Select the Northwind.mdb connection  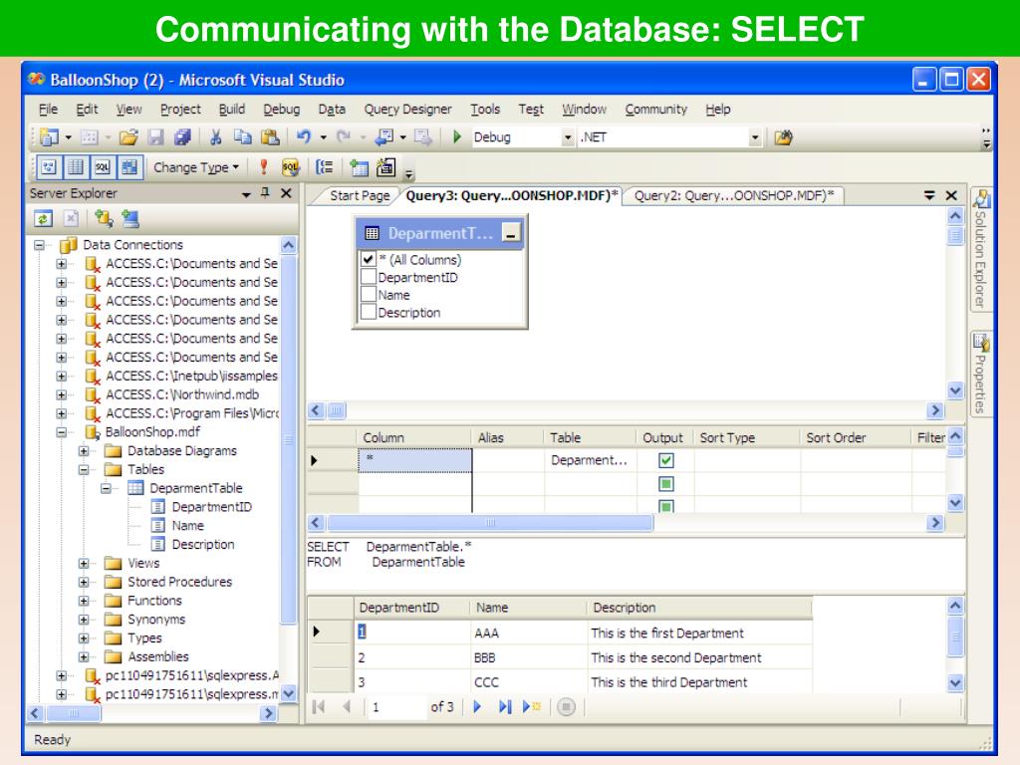(181, 394)
